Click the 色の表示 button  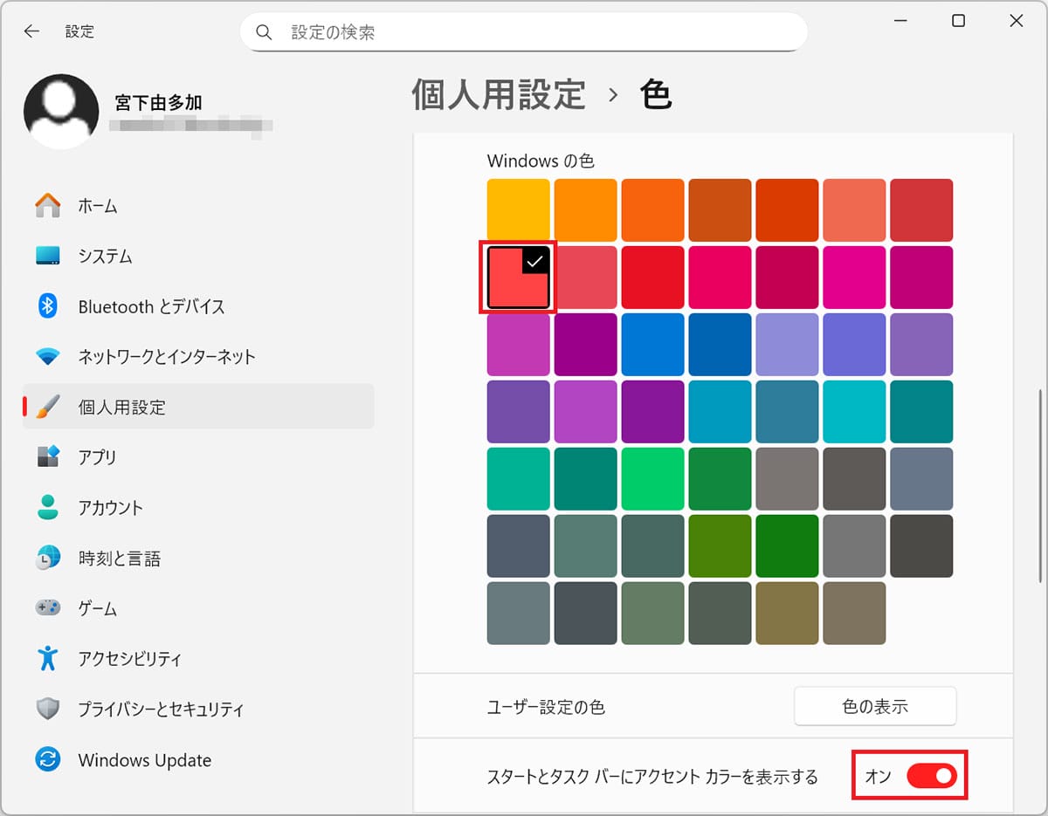pos(874,706)
